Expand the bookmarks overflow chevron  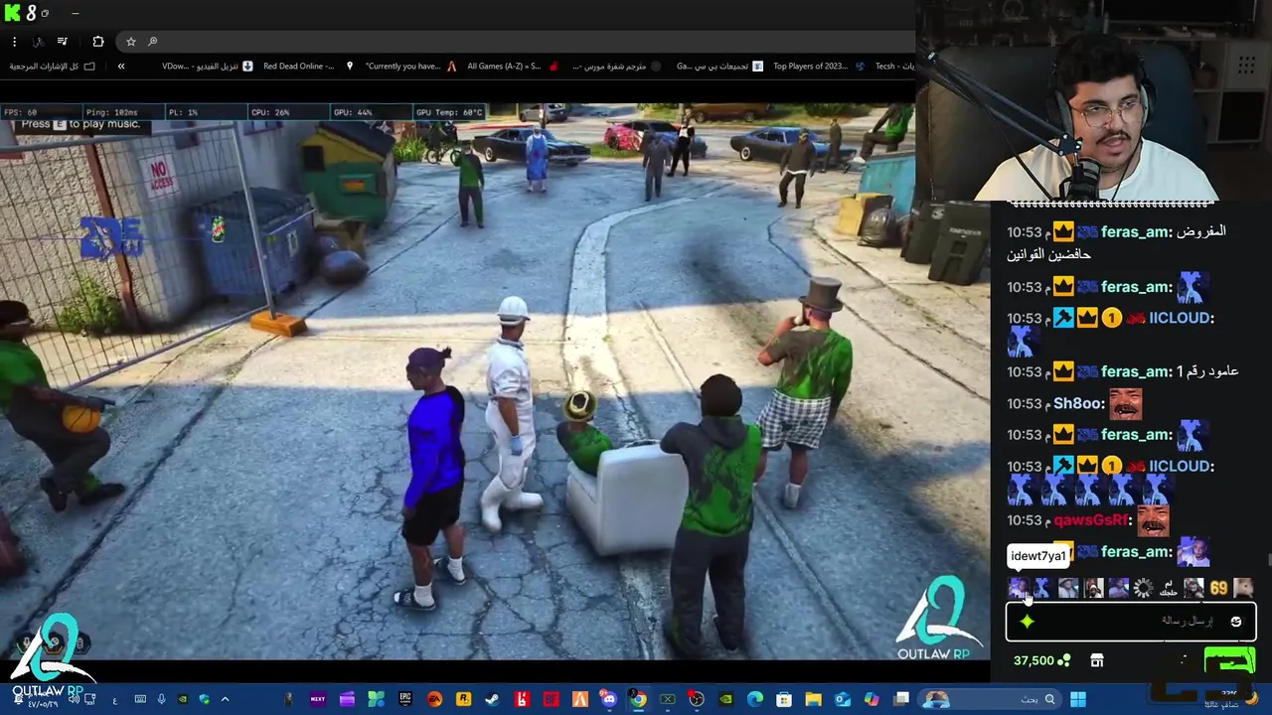(121, 66)
